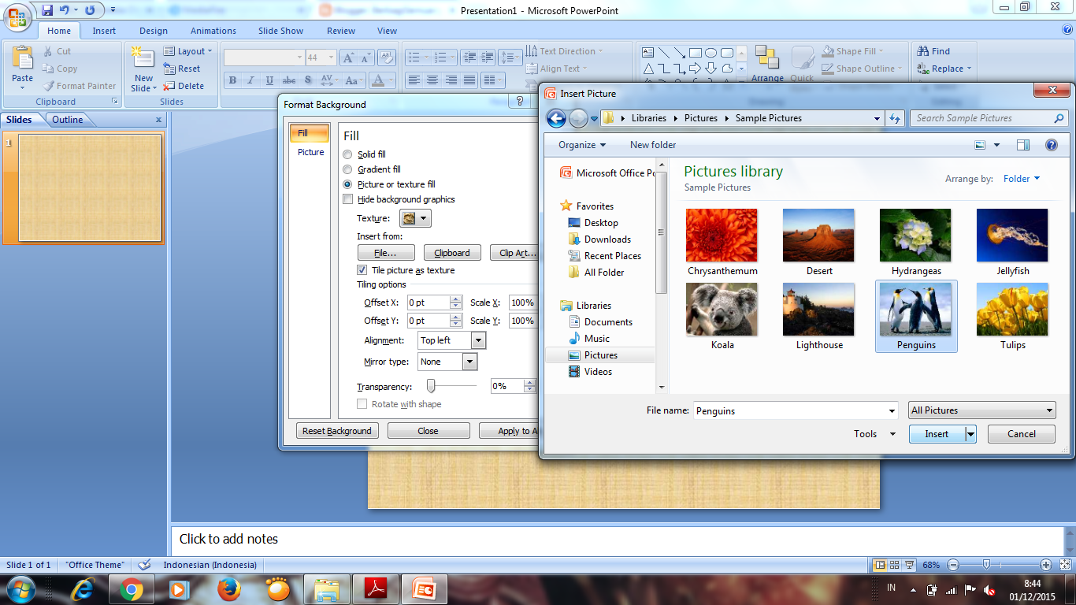Click the Search Sample Pictures field
Viewport: 1076px width, 605px height.
pyautogui.click(x=990, y=118)
